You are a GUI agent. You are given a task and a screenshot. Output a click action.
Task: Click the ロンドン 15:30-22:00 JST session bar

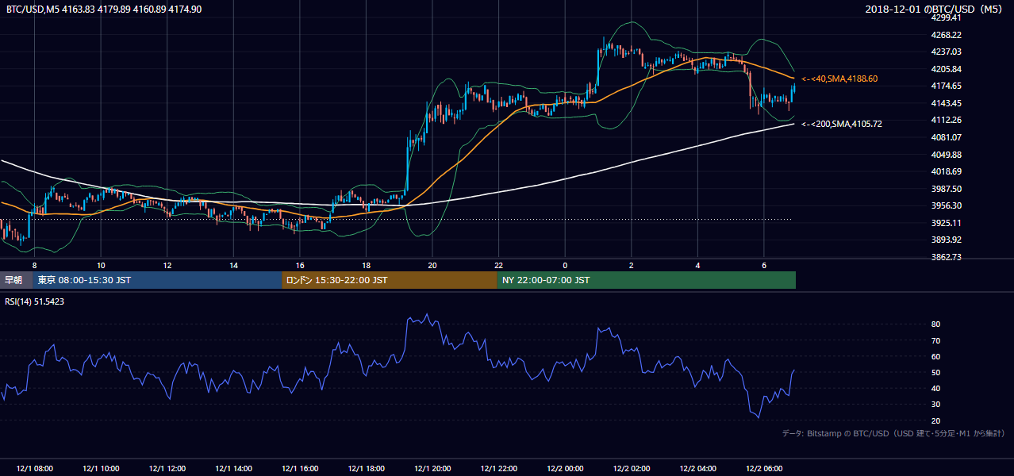[x=389, y=280]
